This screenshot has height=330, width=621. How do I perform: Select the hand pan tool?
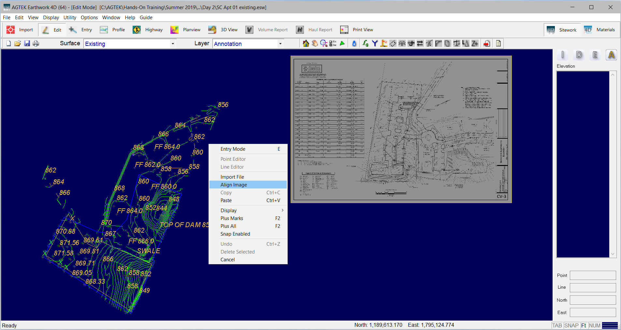[x=315, y=44]
